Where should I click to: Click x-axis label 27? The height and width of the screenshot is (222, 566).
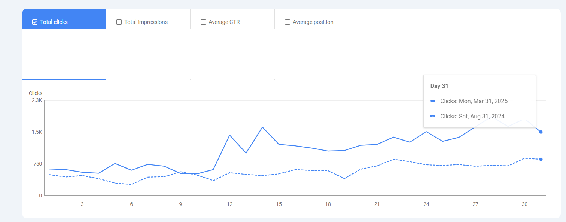(475, 204)
